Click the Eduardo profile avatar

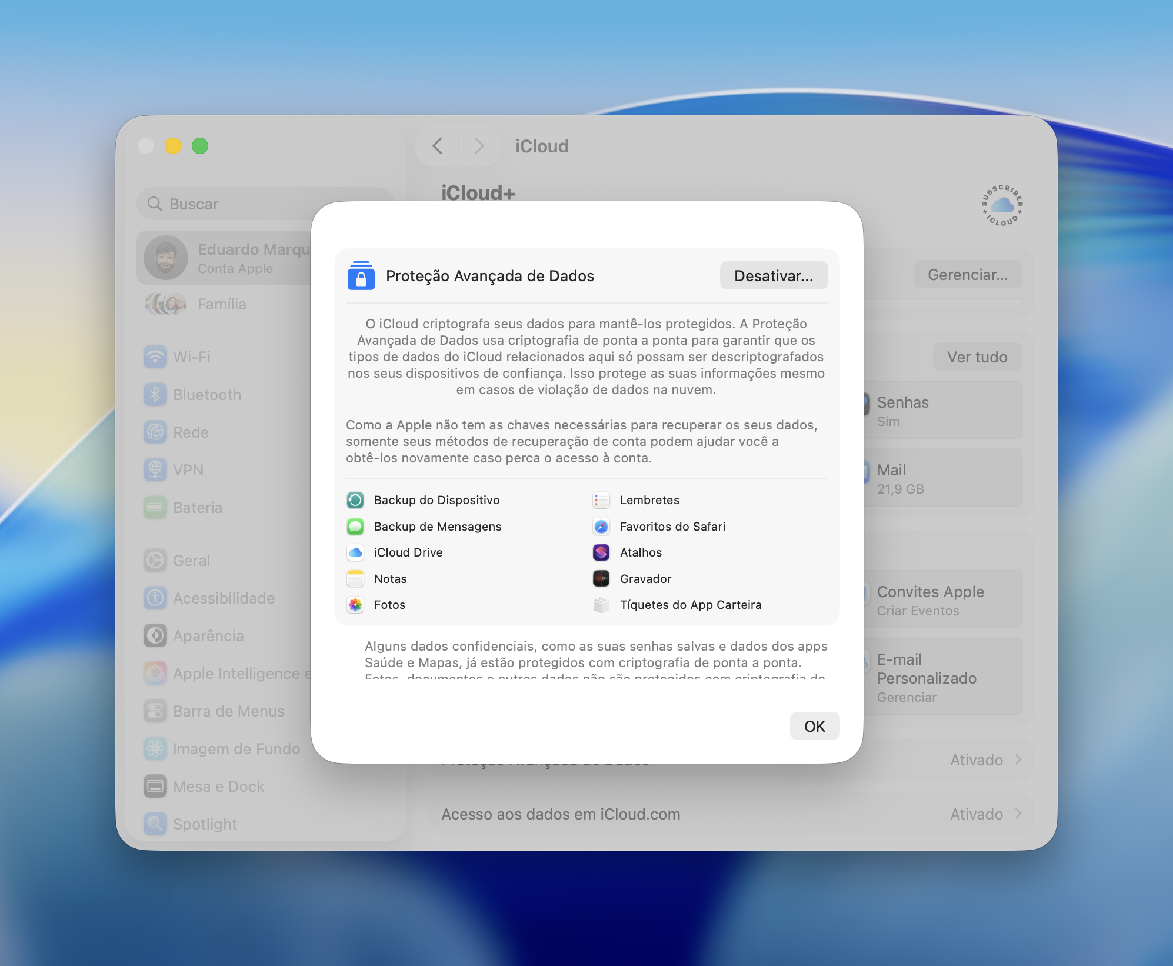[166, 258]
